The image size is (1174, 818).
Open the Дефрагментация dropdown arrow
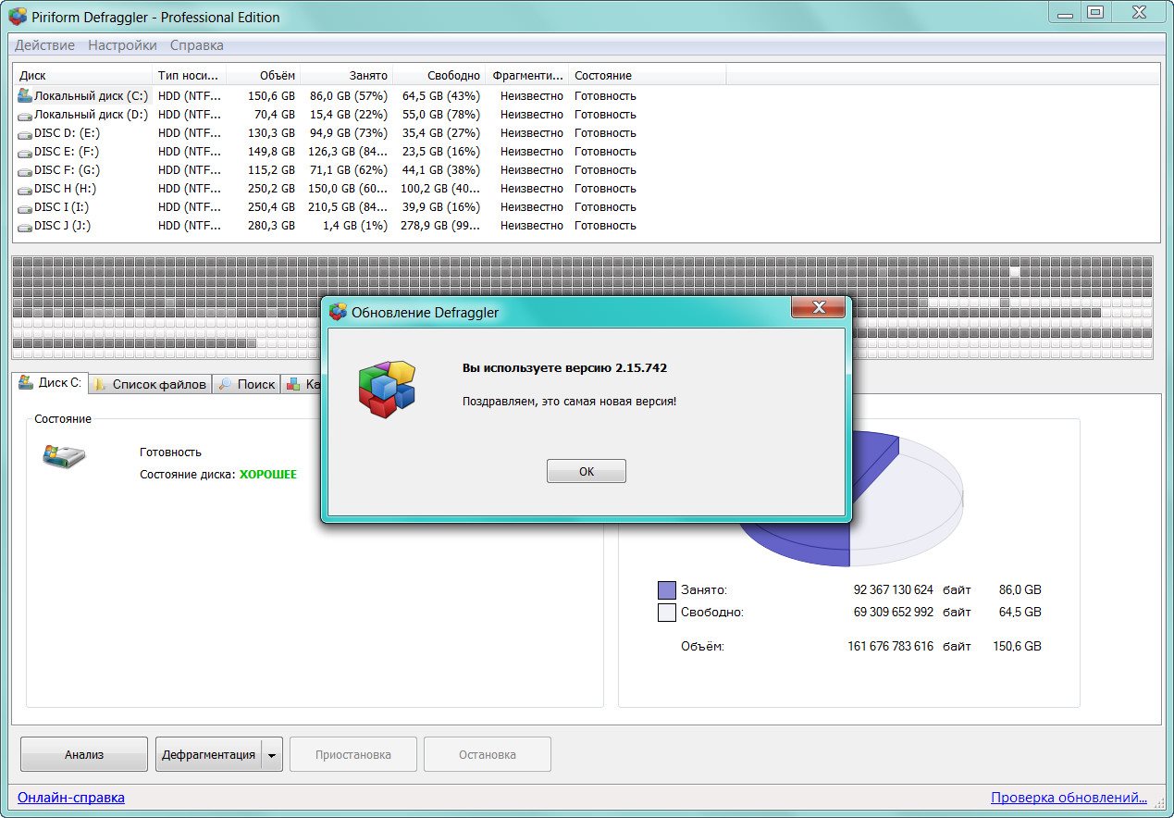272,755
